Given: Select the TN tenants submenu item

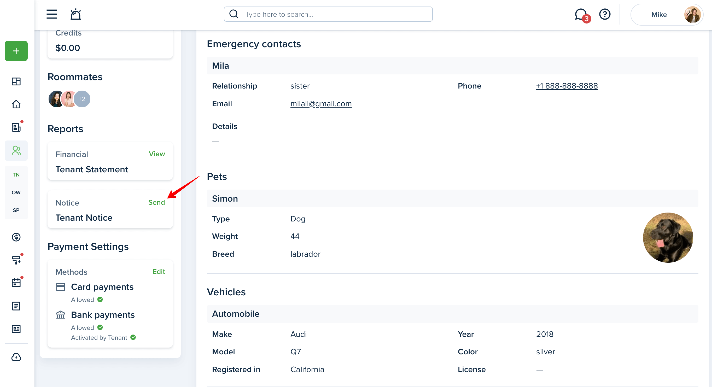Looking at the screenshot, I should (16, 175).
